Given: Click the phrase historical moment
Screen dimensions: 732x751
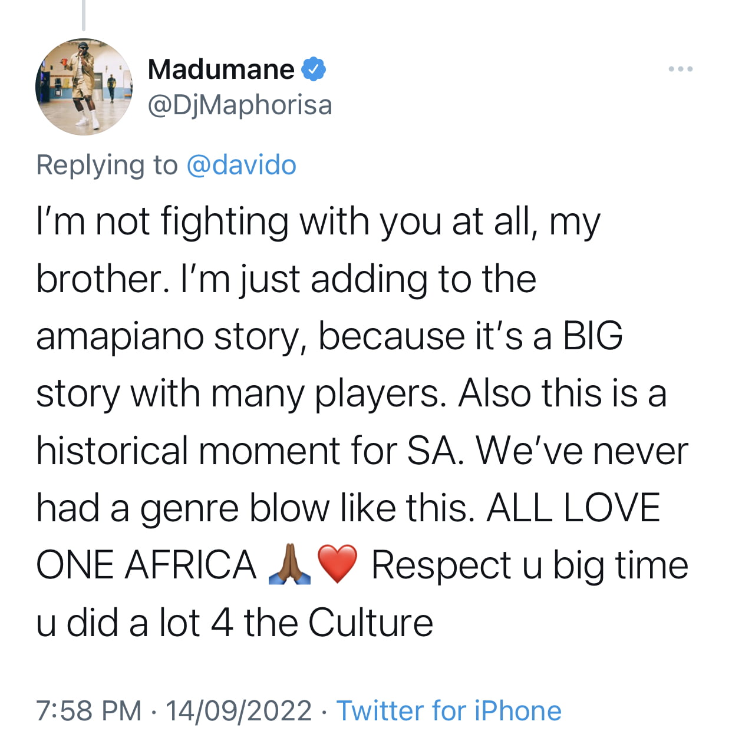Looking at the screenshot, I should click(188, 451).
